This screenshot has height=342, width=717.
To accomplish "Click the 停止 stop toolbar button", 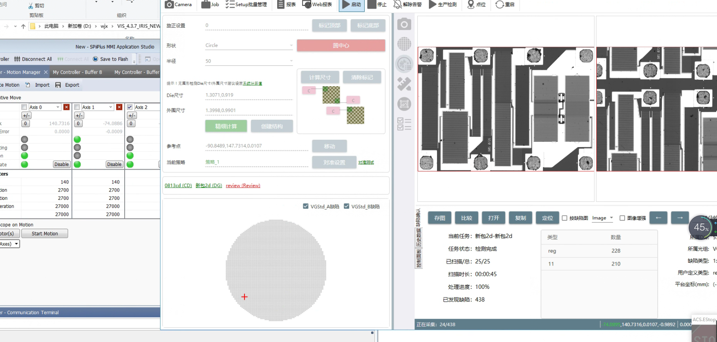I will click(377, 4).
